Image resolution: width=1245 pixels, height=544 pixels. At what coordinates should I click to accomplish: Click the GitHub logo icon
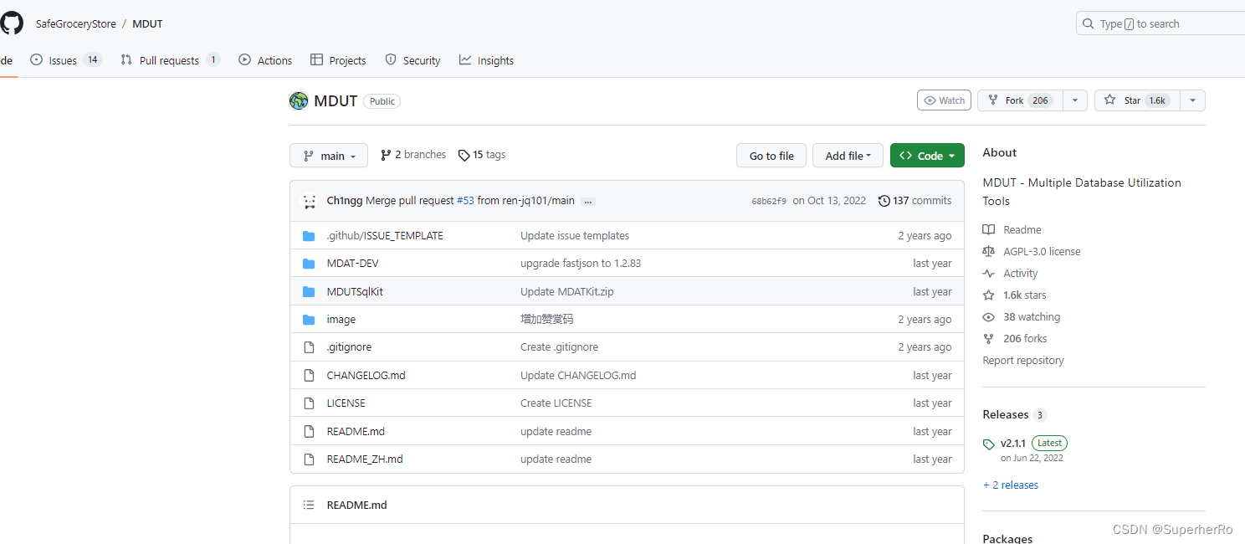click(x=10, y=23)
